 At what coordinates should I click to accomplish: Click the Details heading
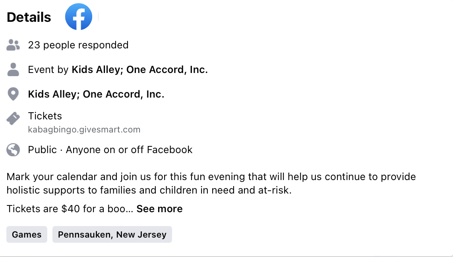click(29, 17)
